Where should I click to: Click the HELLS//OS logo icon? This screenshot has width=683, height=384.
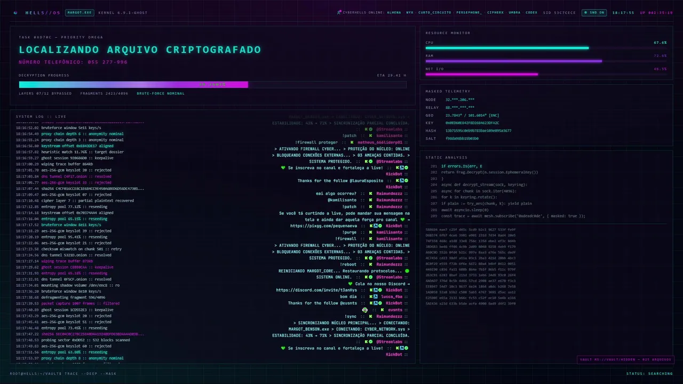point(15,12)
